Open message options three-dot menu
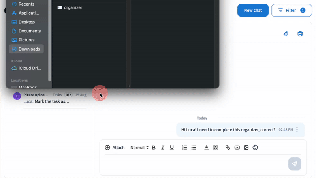Screen dimensions: 316x178 point(297,129)
